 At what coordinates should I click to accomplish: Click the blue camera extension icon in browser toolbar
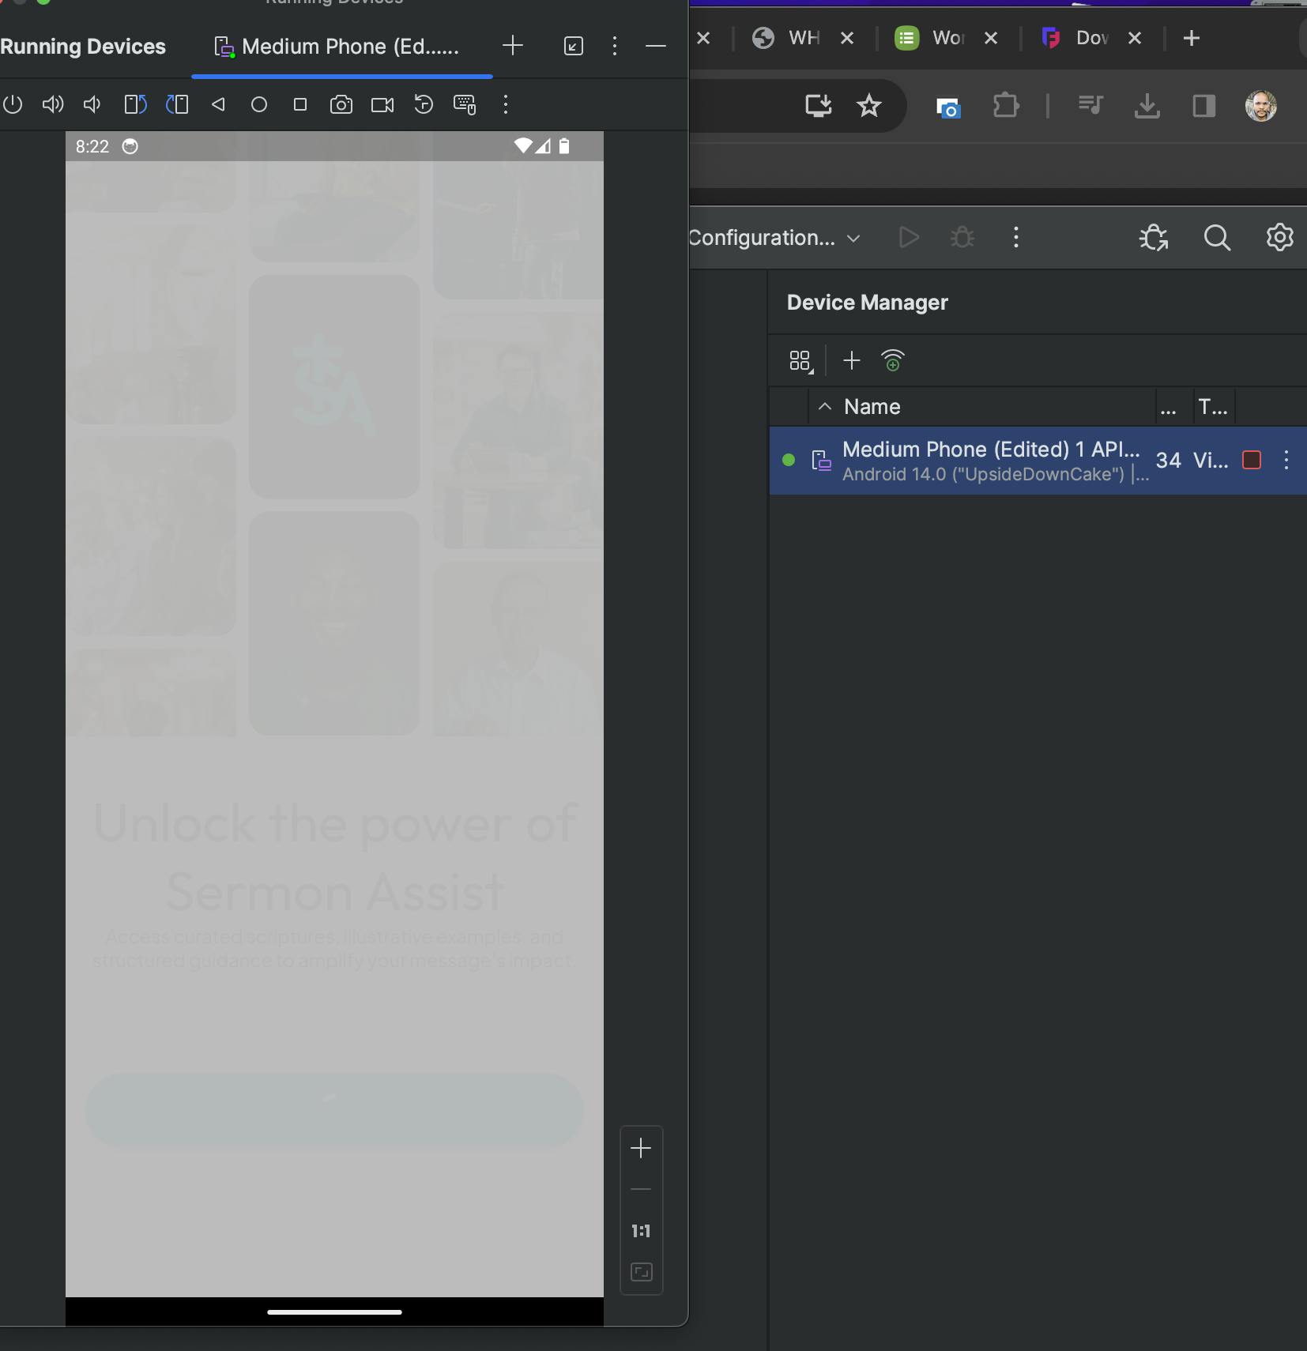[948, 107]
